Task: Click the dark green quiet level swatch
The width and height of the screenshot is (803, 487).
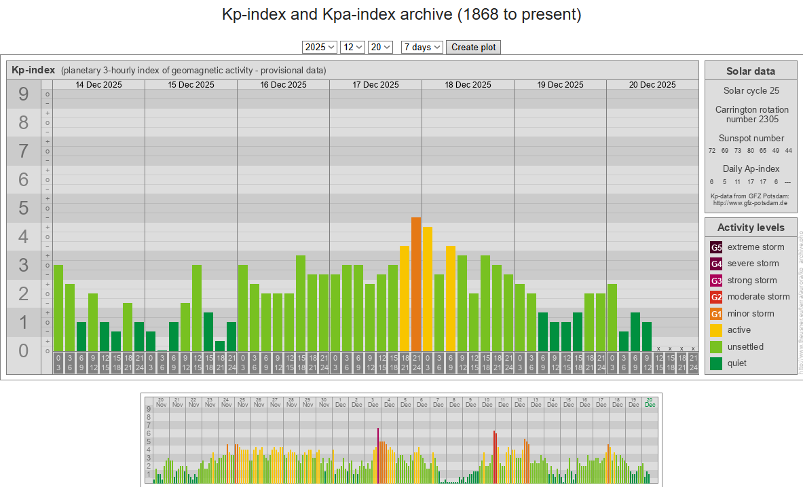Action: [x=716, y=363]
